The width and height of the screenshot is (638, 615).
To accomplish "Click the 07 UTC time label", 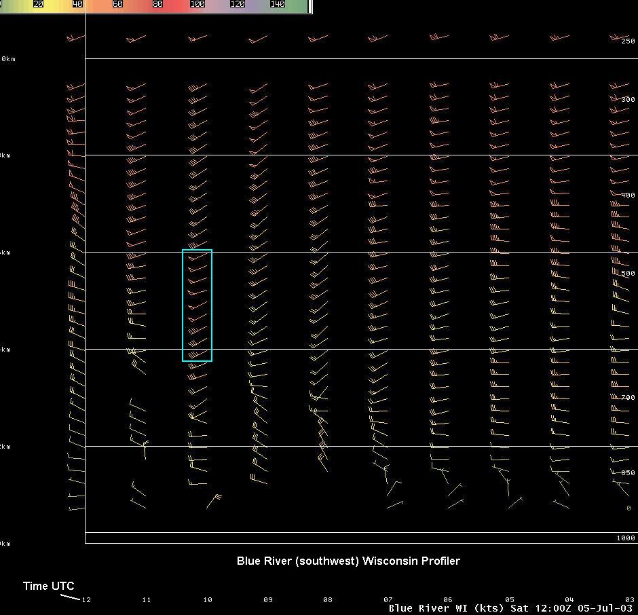I will [388, 600].
